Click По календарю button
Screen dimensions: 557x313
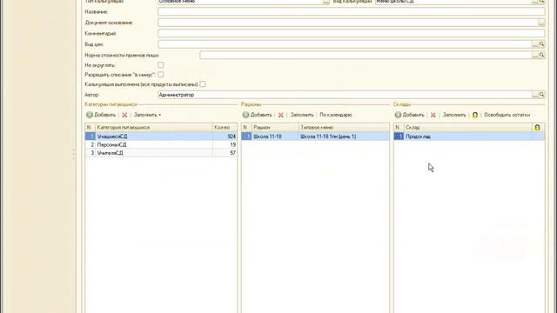(336, 115)
